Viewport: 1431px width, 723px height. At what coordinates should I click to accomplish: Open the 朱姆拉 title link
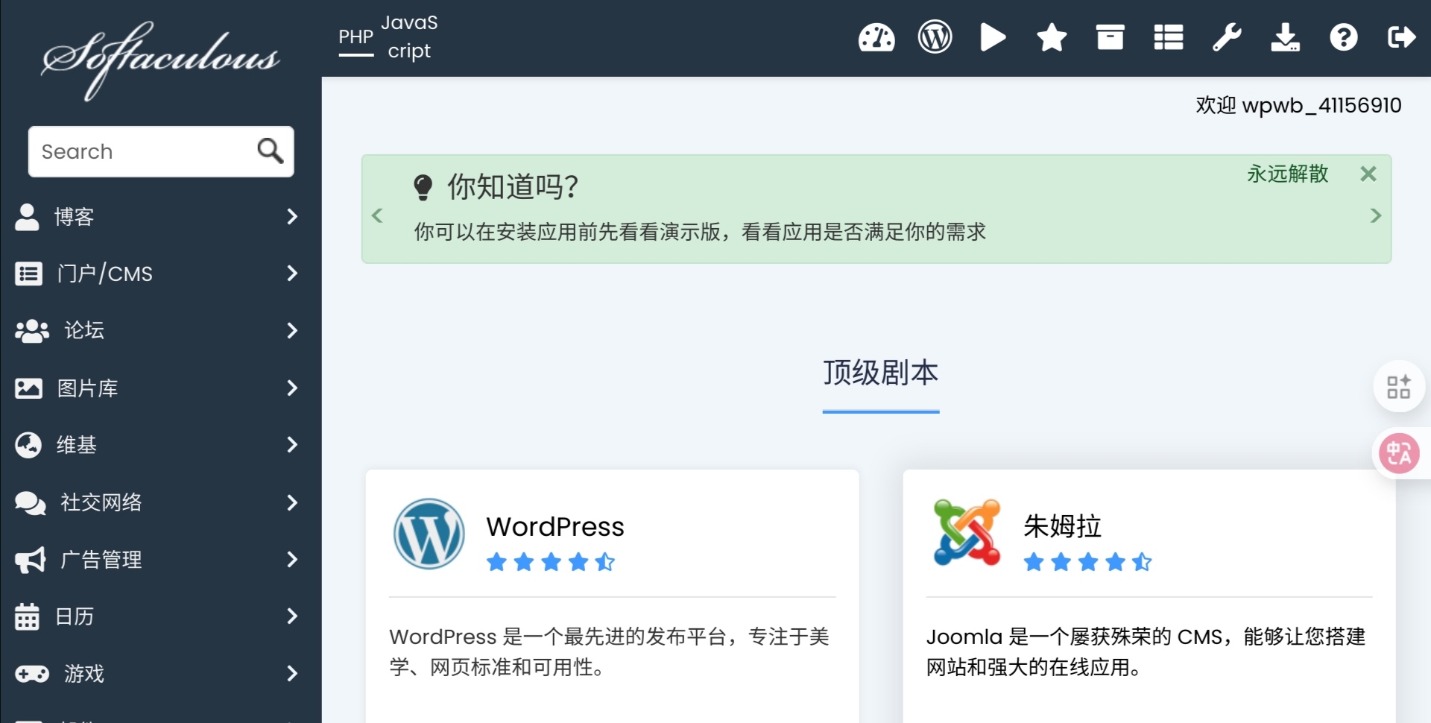(x=1063, y=526)
